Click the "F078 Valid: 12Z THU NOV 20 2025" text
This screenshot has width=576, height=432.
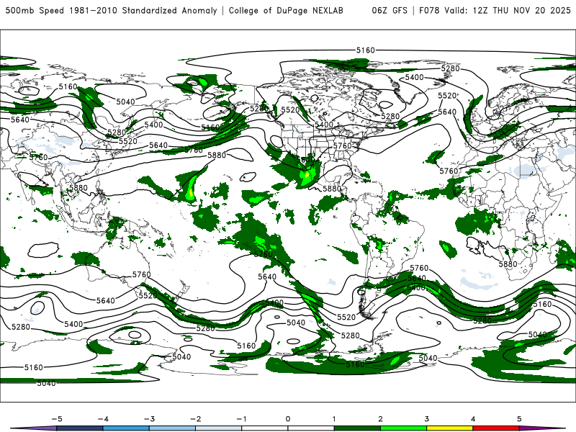point(495,10)
